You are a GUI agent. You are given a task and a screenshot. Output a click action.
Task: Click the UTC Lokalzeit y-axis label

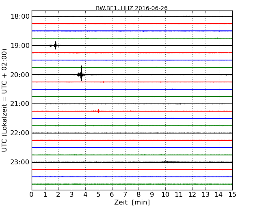tap(4, 100)
